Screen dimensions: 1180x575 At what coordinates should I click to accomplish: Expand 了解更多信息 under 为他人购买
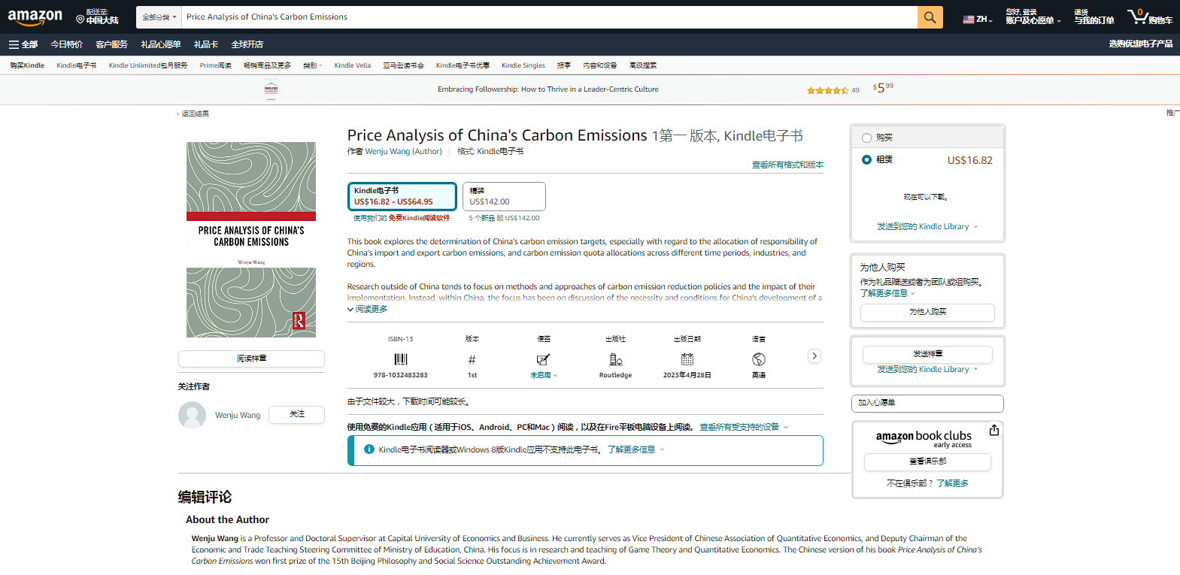pyautogui.click(x=887, y=293)
